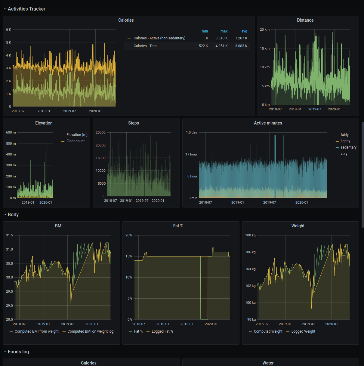Viewport: 364px width, 366px height.
Task: Toggle Calories - Total legend entry
Action: pyautogui.click(x=146, y=46)
